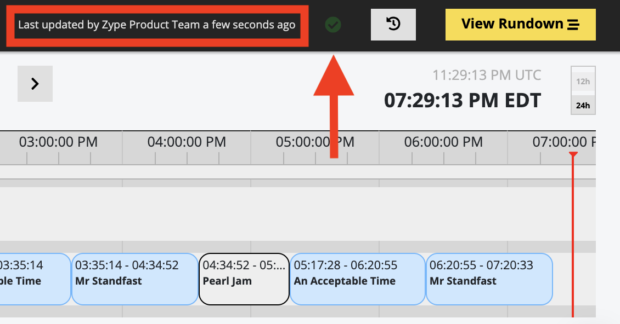The image size is (620, 324).
Task: Expand the sidebar with the right chevron
Action: (35, 84)
